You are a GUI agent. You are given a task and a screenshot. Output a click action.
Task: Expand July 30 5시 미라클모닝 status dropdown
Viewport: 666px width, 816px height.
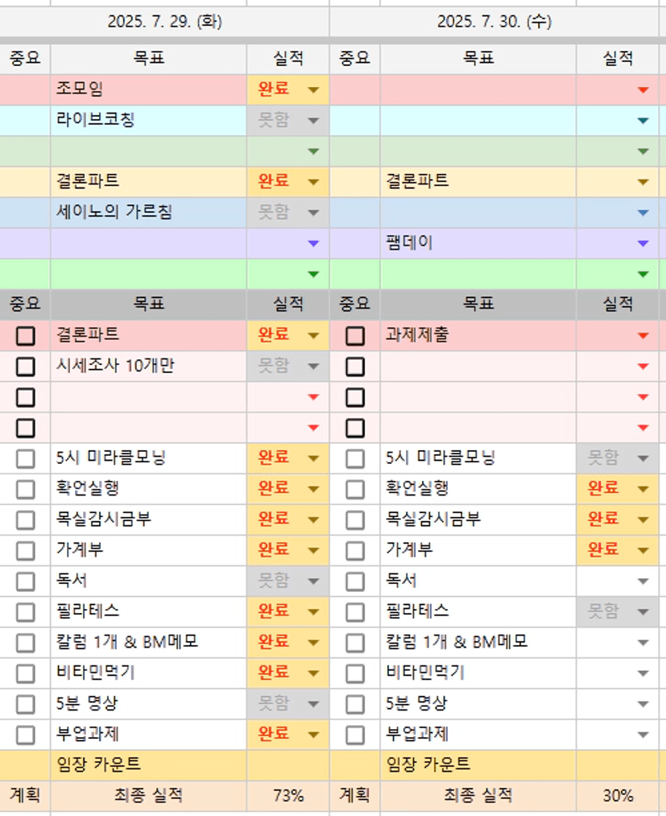pyautogui.click(x=643, y=458)
